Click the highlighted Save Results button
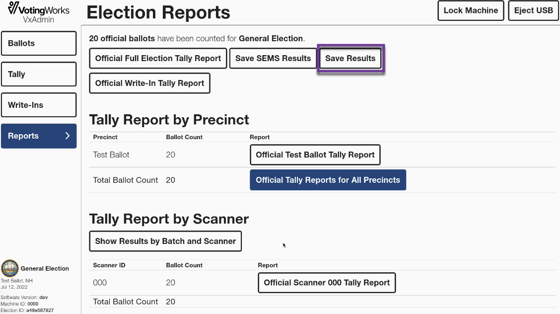560x314 pixels. tap(350, 58)
